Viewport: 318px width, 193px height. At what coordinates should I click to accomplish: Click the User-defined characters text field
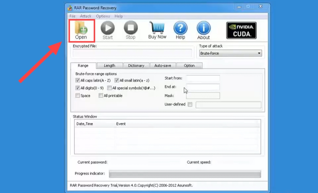pyautogui.click(x=228, y=105)
